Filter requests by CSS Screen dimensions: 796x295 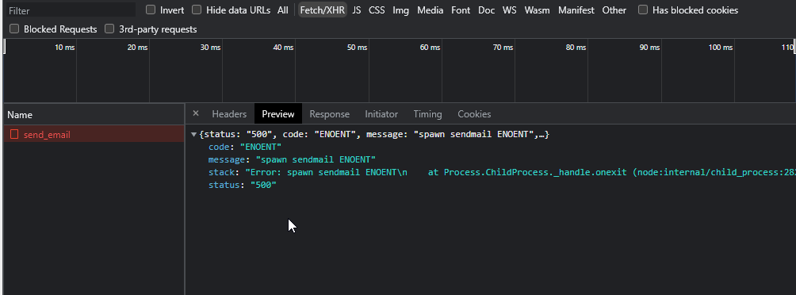[x=377, y=10]
